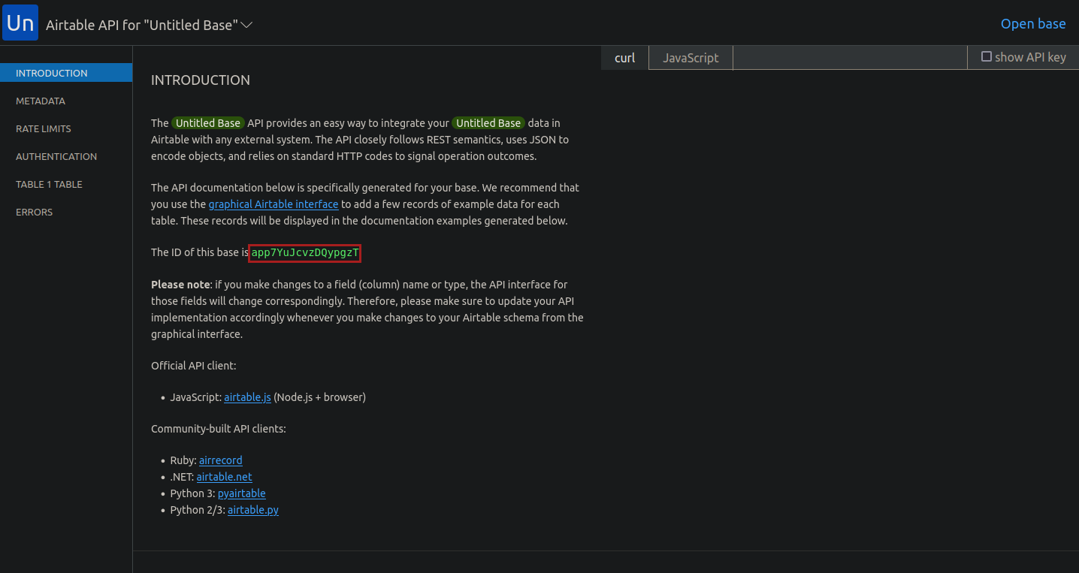1079x573 pixels.
Task: Switch to the JavaScript tab
Action: [691, 58]
